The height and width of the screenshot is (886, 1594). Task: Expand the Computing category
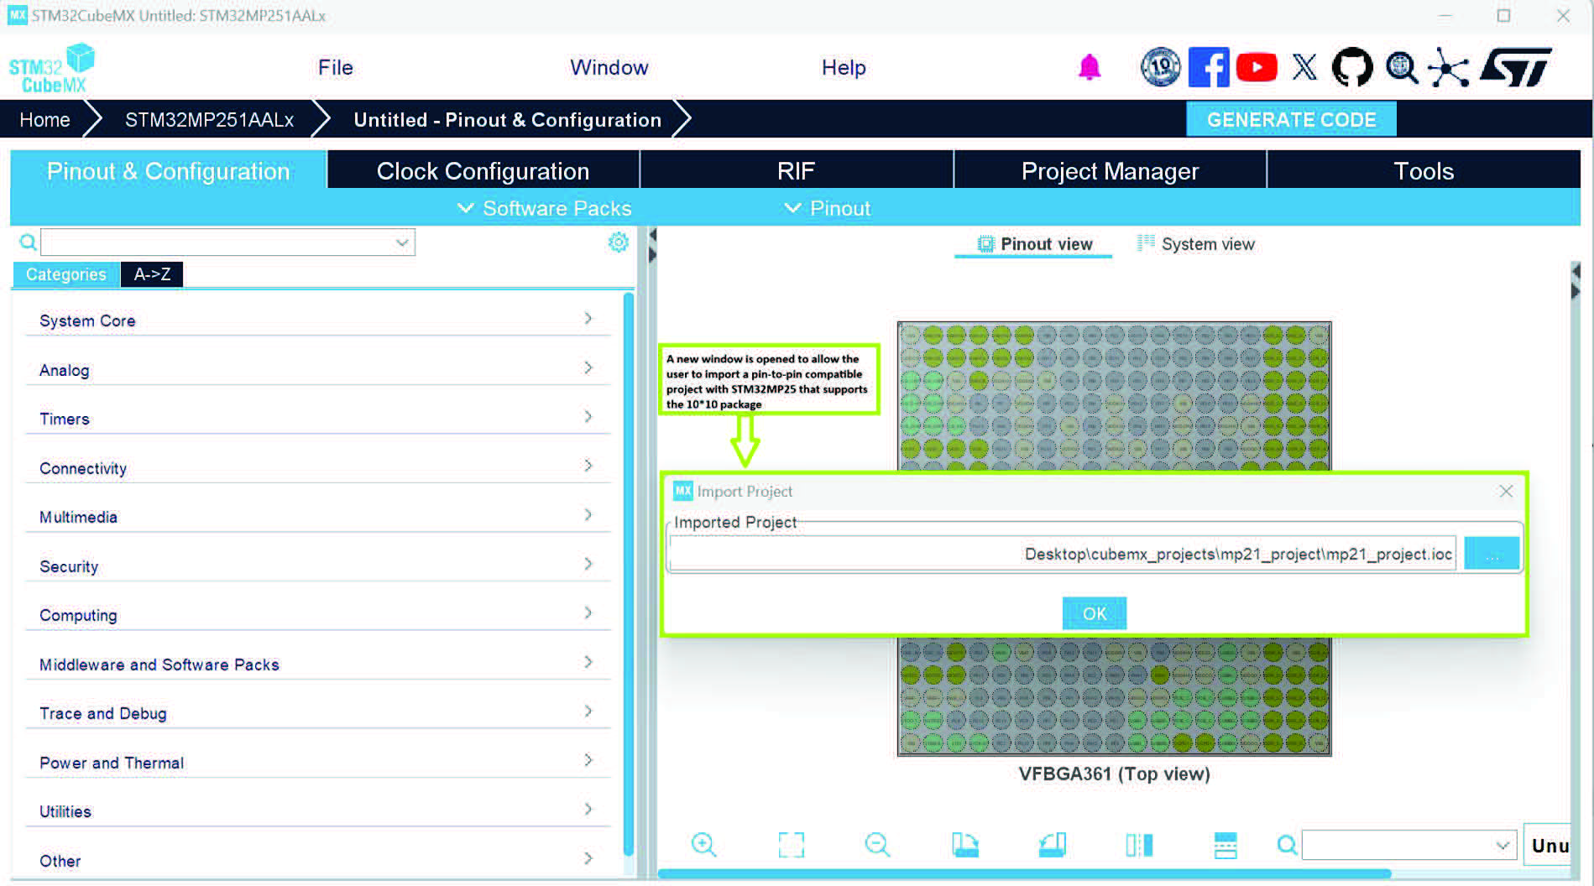(x=317, y=614)
